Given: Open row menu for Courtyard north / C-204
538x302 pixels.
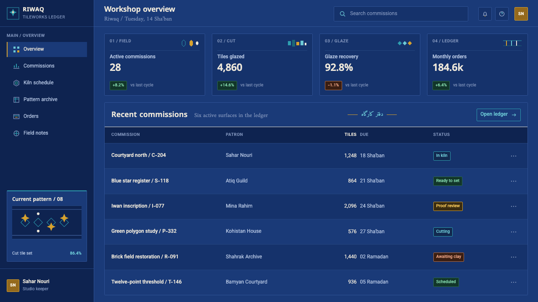Looking at the screenshot, I should pyautogui.click(x=514, y=156).
